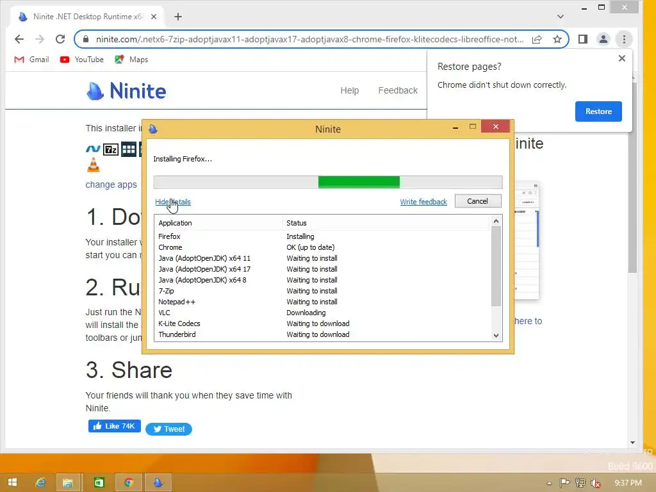Open the Action Center flag icon
656x492 pixels.
pyautogui.click(x=564, y=483)
